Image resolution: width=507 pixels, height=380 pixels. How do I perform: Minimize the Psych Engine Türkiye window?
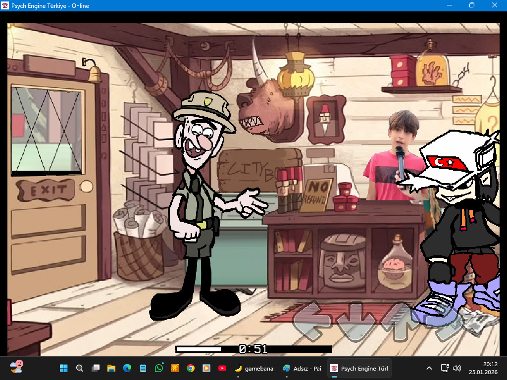pyautogui.click(x=450, y=5)
